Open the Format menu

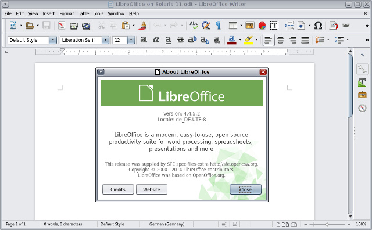pyautogui.click(x=66, y=13)
